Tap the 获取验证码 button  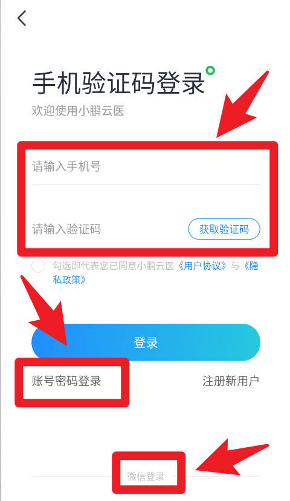click(224, 229)
